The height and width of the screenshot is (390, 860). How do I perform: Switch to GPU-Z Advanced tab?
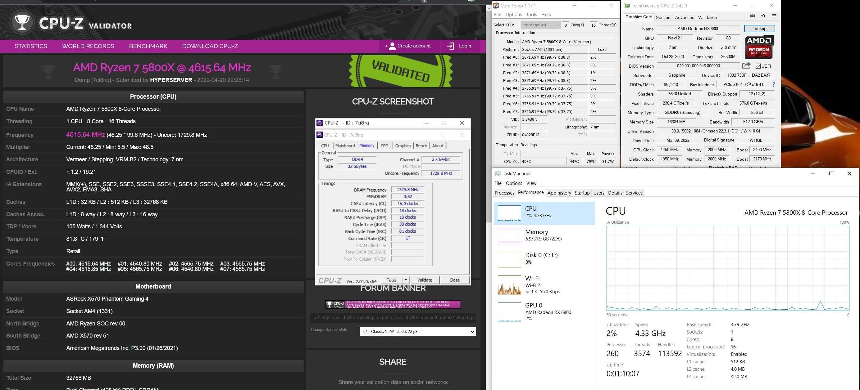tap(685, 17)
